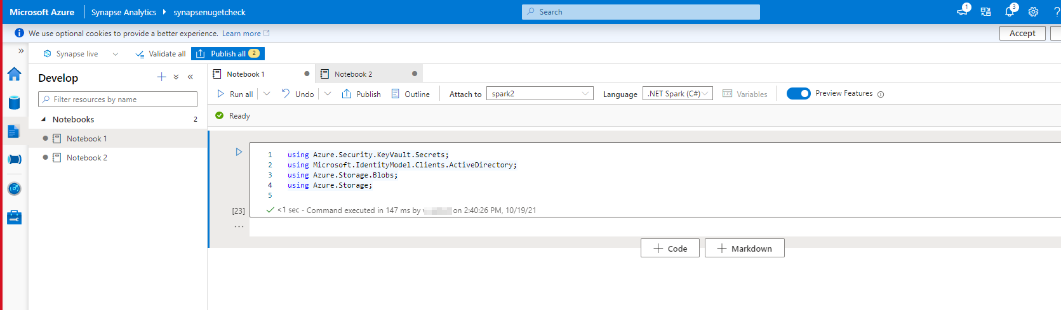Open the Run all options dropdown arrow
The height and width of the screenshot is (310, 1061).
[x=267, y=93]
